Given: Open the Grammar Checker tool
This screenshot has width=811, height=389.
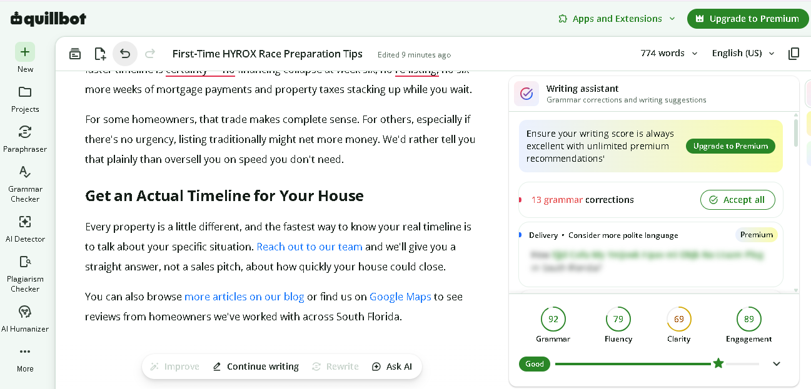Looking at the screenshot, I should [x=25, y=184].
